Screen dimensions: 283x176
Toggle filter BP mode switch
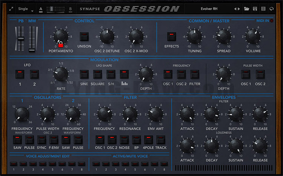(x=137, y=140)
